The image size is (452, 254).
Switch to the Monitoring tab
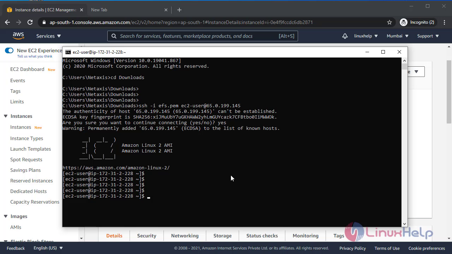(305, 236)
